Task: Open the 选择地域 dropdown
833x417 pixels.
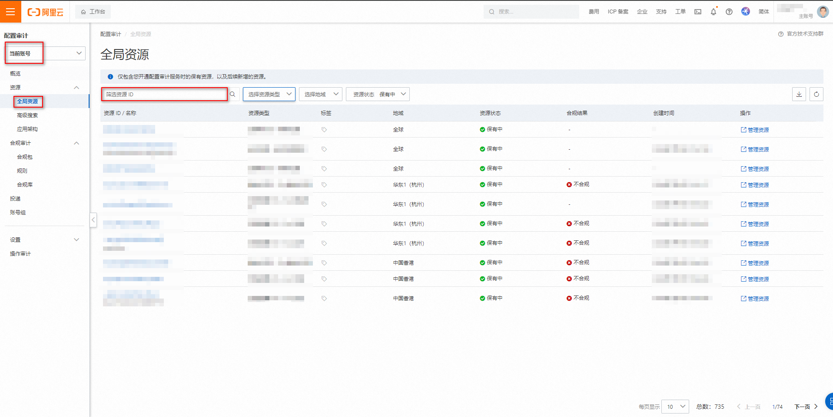Action: pos(321,94)
